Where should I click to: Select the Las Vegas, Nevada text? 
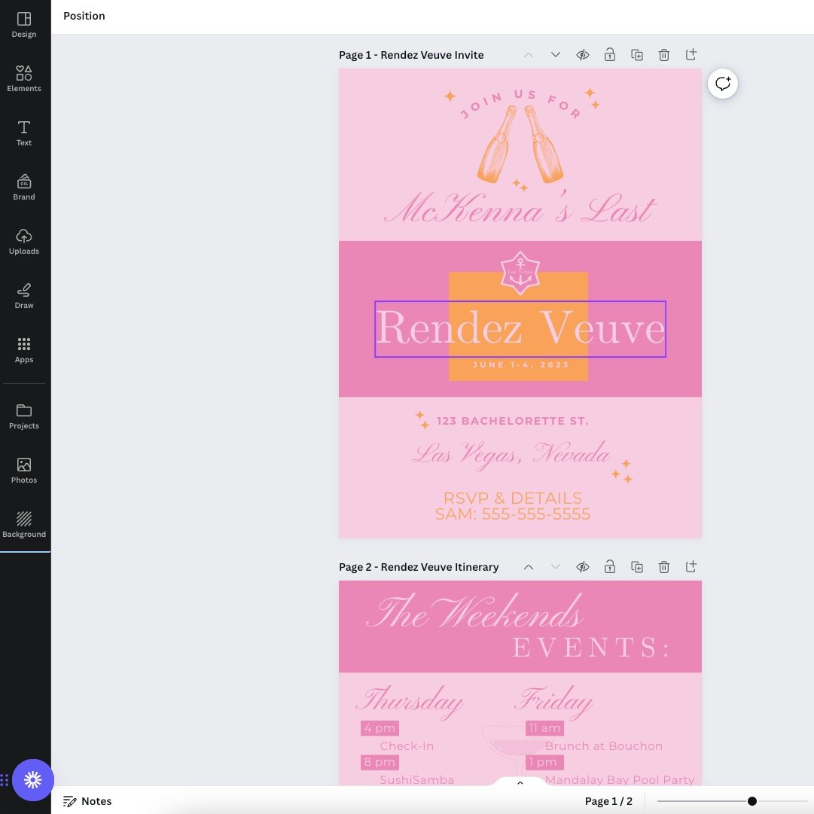tap(511, 454)
